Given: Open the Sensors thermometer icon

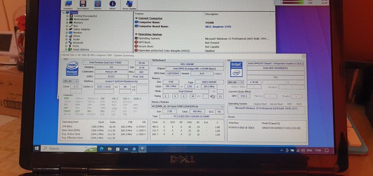Looking at the screenshot, I should coord(97,4).
